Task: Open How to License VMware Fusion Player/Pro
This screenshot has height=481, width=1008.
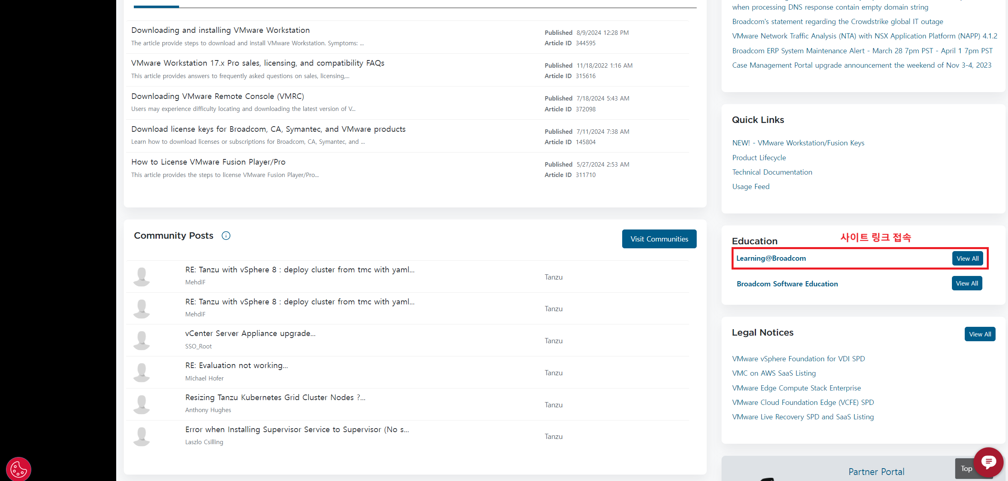Action: 208,162
